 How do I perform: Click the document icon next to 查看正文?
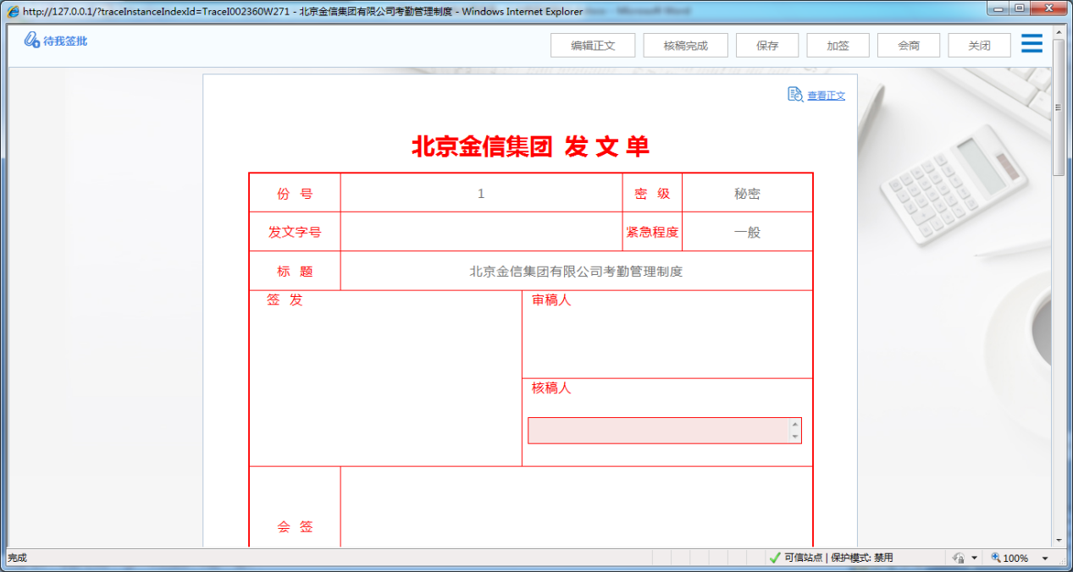[x=794, y=96]
